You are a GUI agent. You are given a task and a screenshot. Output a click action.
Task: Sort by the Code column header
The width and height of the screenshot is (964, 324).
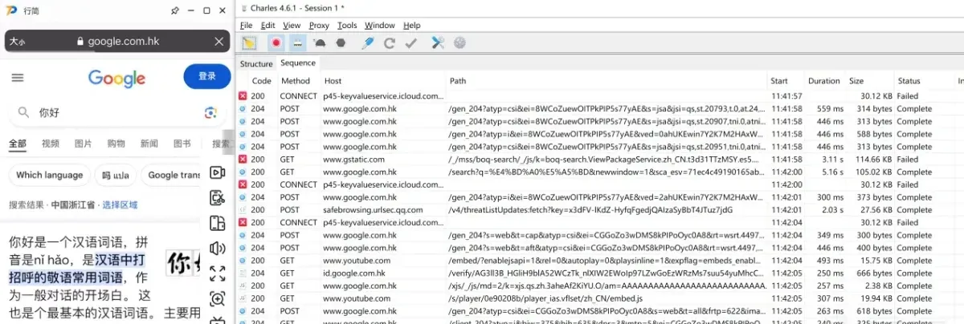tap(262, 81)
